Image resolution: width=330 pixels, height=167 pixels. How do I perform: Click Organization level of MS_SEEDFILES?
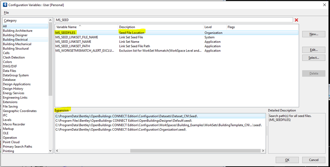pos(213,33)
